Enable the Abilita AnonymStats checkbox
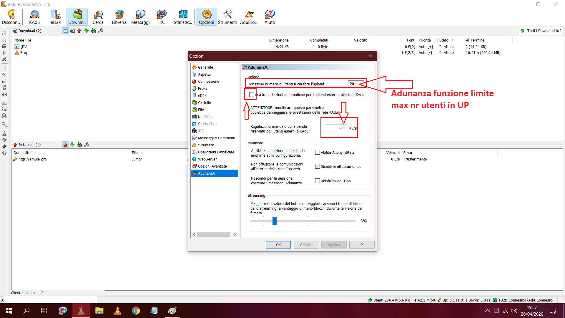This screenshot has width=565, height=318. [317, 152]
